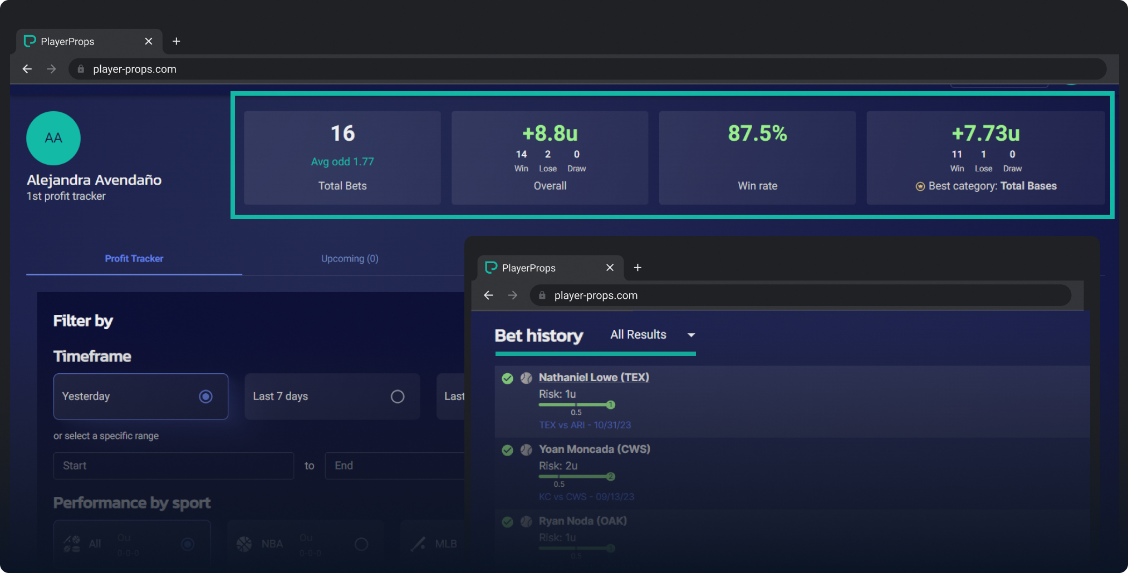The width and height of the screenshot is (1128, 573).
Task: Click the AA profile avatar circle
Action: 53,138
